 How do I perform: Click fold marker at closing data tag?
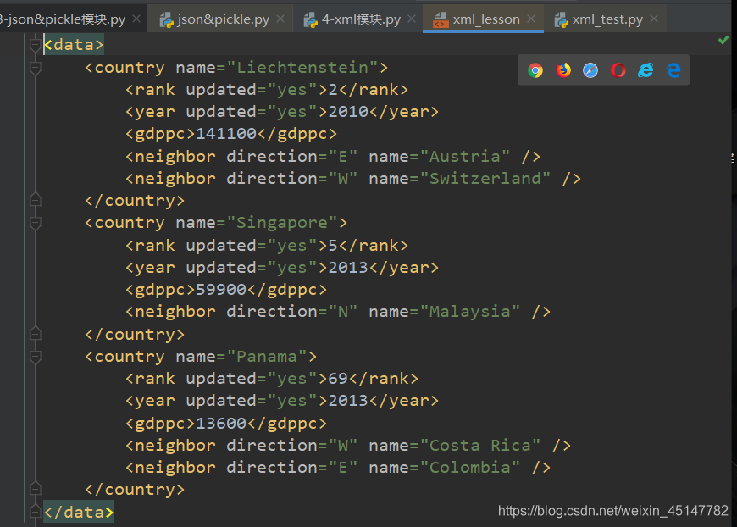[x=36, y=511]
